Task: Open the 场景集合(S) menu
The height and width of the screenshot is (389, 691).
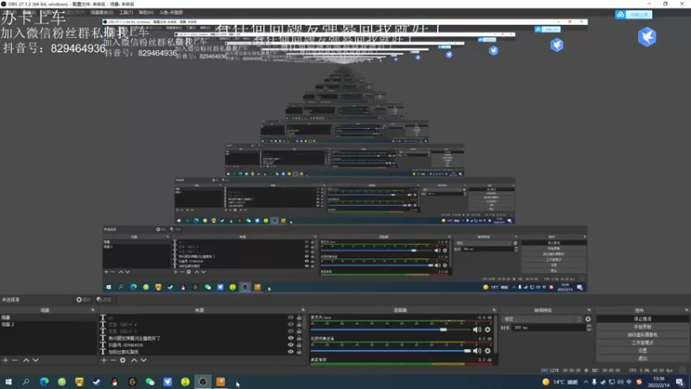Action: click(x=102, y=12)
